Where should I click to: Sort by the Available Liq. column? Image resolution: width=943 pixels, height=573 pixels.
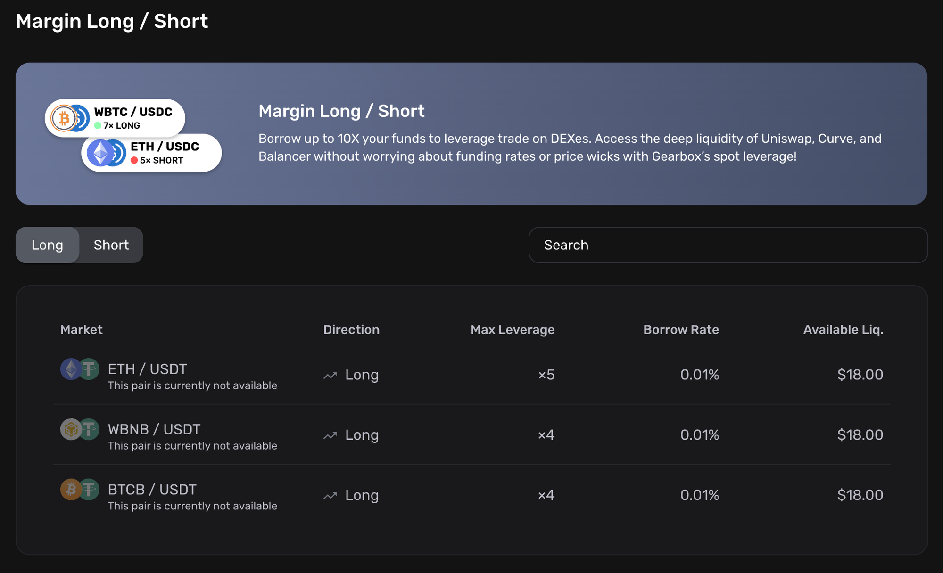point(843,329)
